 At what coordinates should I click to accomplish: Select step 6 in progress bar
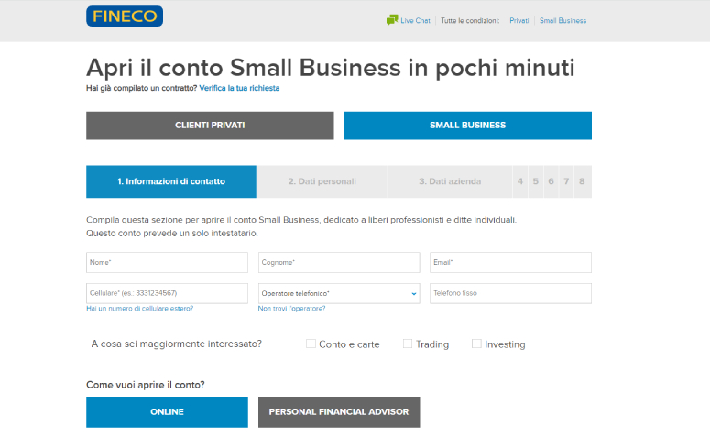pos(552,181)
